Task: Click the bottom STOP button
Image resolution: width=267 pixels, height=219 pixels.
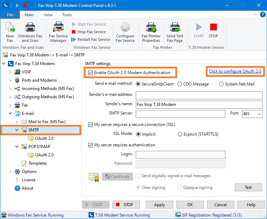Action: point(126,205)
